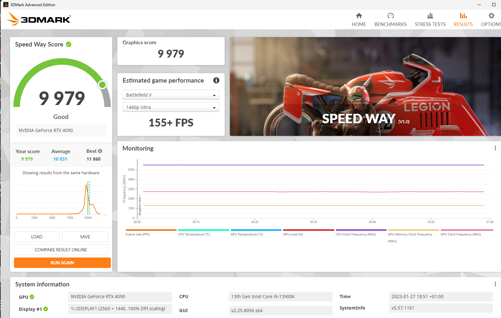Screen dimensions: 501x318
Task: Toggle the Frame rate (FPS) legend series
Action: coord(151,232)
